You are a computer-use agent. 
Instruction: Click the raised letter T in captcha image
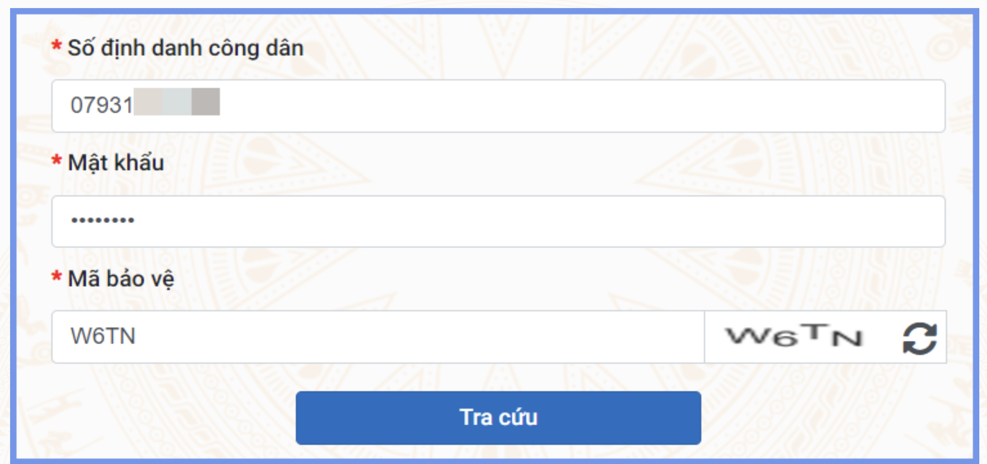pyautogui.click(x=815, y=332)
